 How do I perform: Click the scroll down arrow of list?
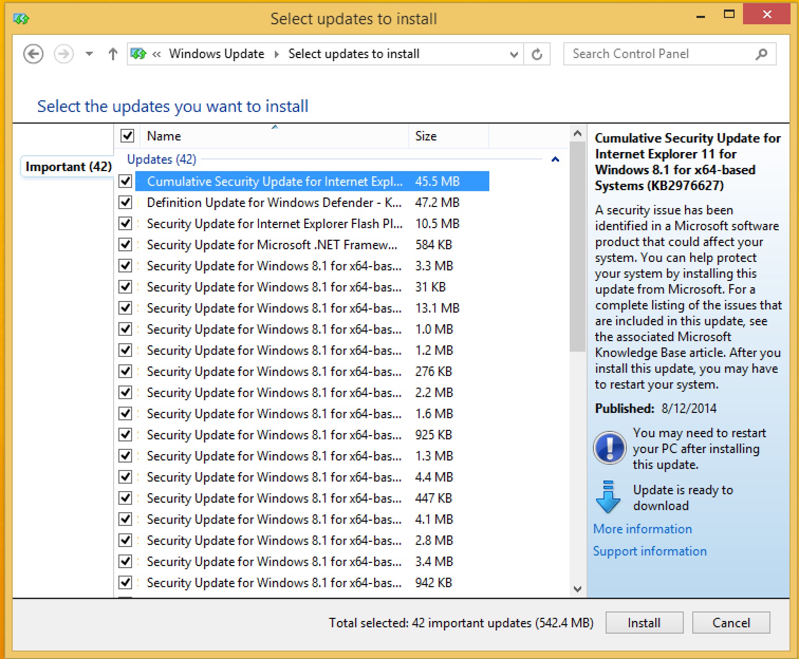point(578,589)
